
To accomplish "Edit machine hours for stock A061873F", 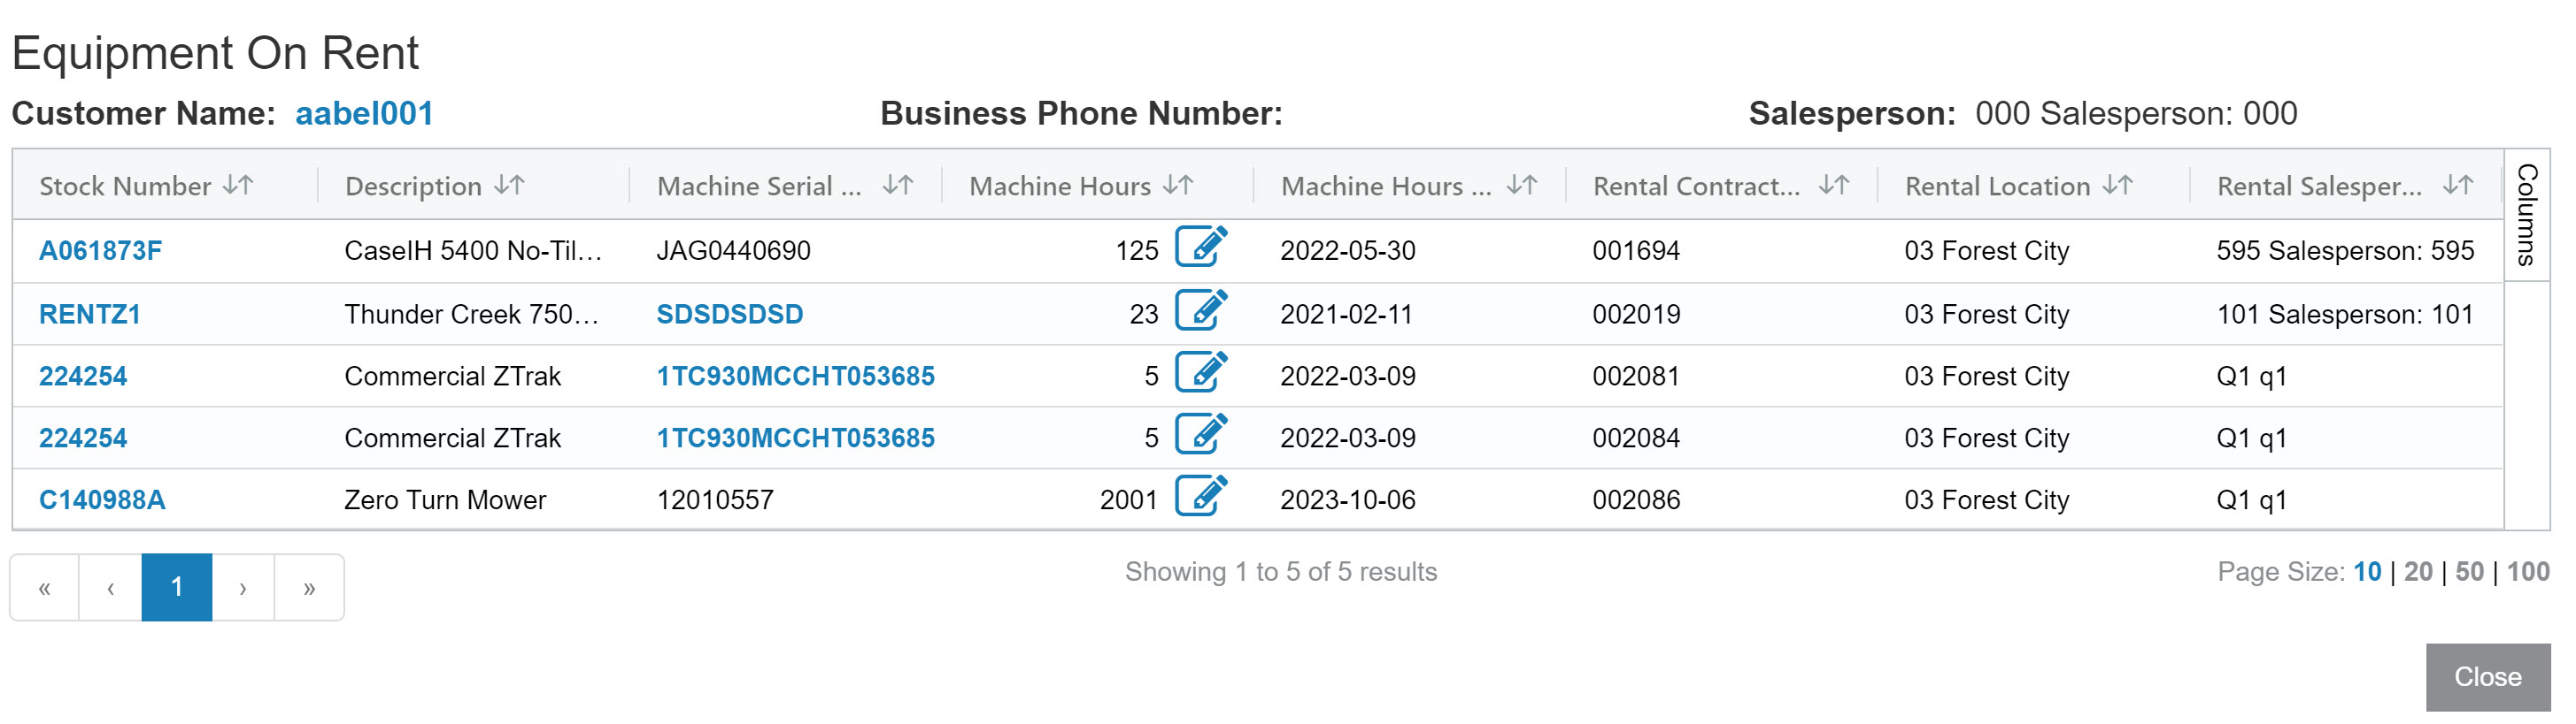I will coord(1201,247).
